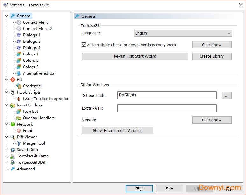The height and width of the screenshot is (195, 246).
Task: Click the Git diamond icon in tree
Action: coord(13,80)
